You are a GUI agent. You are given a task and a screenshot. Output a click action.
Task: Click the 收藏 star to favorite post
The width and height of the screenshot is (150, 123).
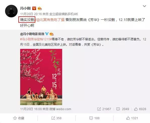[x=19, y=118]
